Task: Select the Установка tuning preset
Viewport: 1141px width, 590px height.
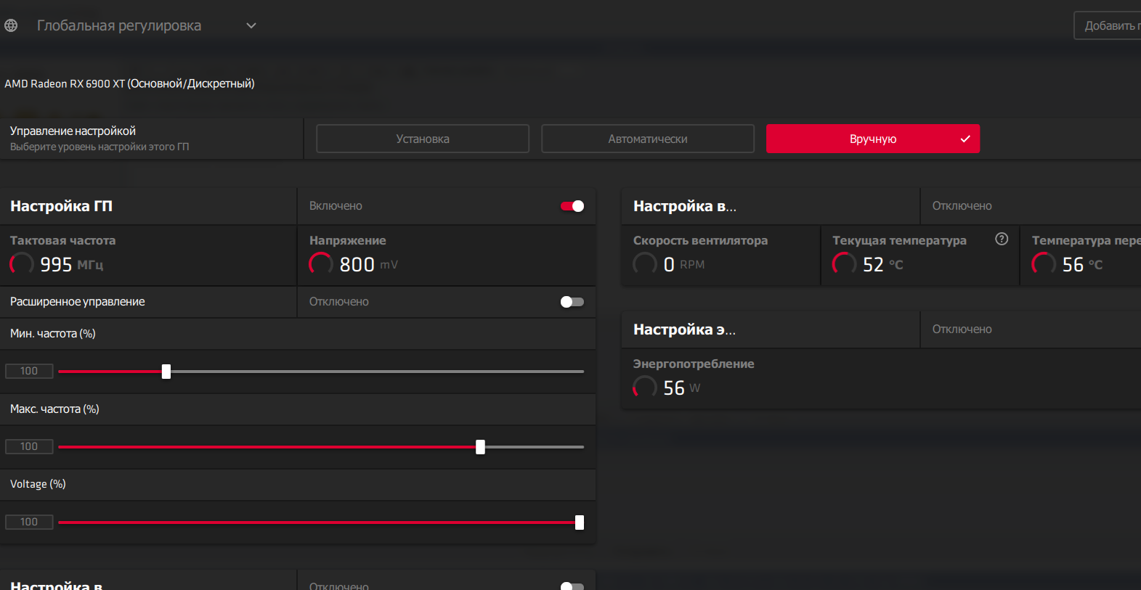Action: click(423, 139)
